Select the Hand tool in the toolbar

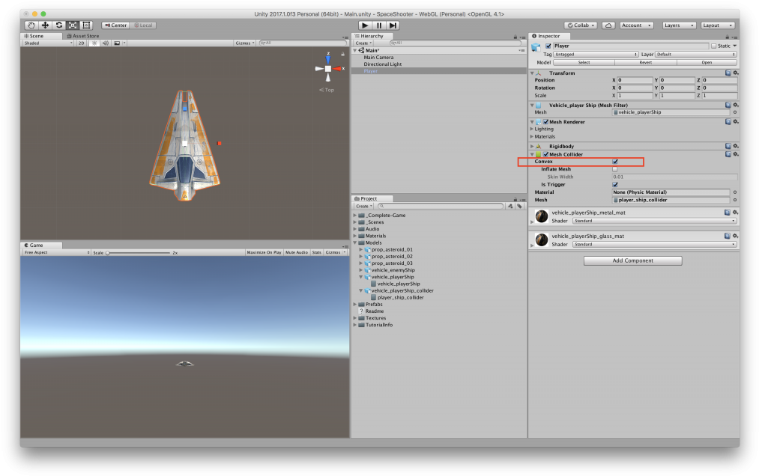tap(31, 25)
